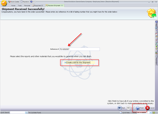This screenshot has height=114, width=158.
Task: Click Punch In clock button
Action: tap(25, 2)
